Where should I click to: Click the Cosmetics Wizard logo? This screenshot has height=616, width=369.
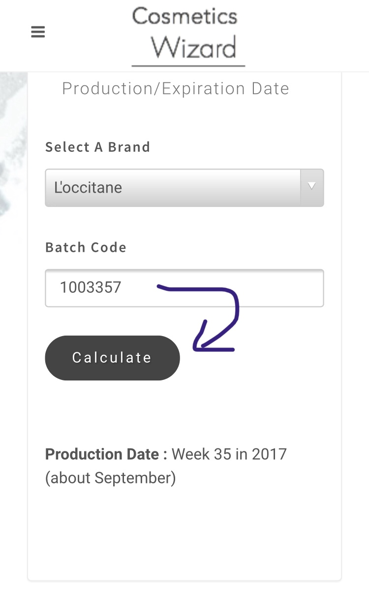pyautogui.click(x=188, y=36)
